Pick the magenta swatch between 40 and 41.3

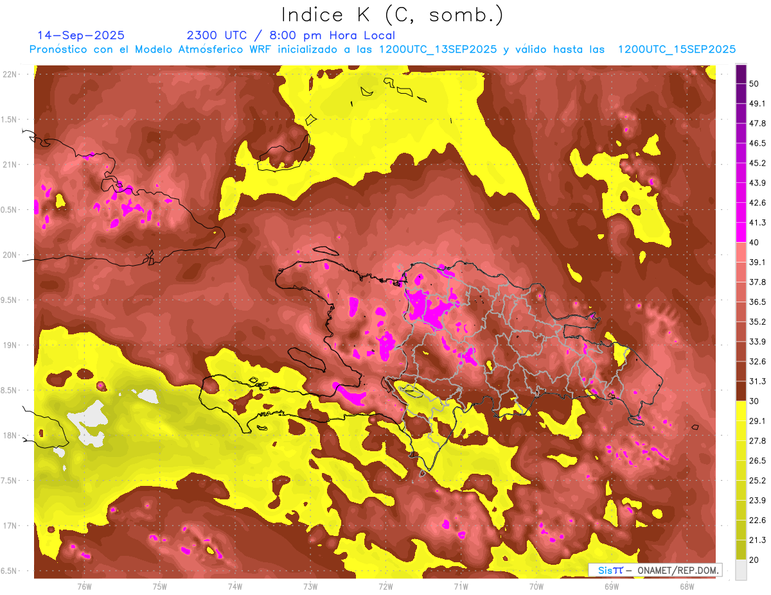[x=741, y=232]
